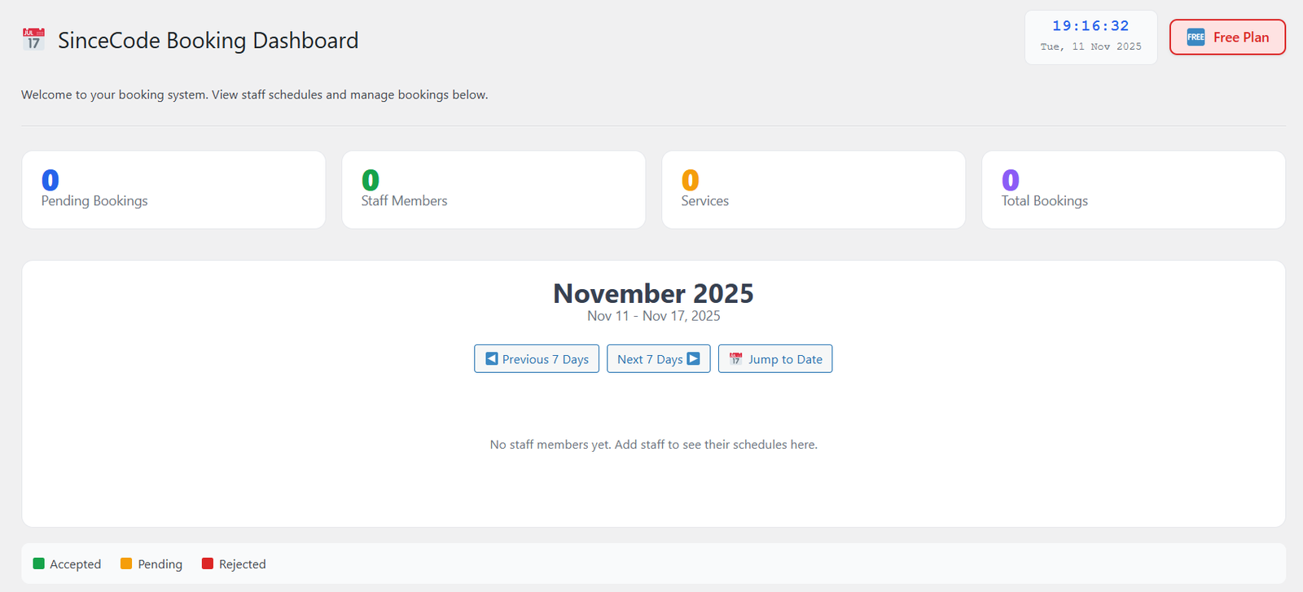Screen dimensions: 1303x592
Task: Click the Nov 11 - Nov 17, 2025 range
Action: click(653, 316)
